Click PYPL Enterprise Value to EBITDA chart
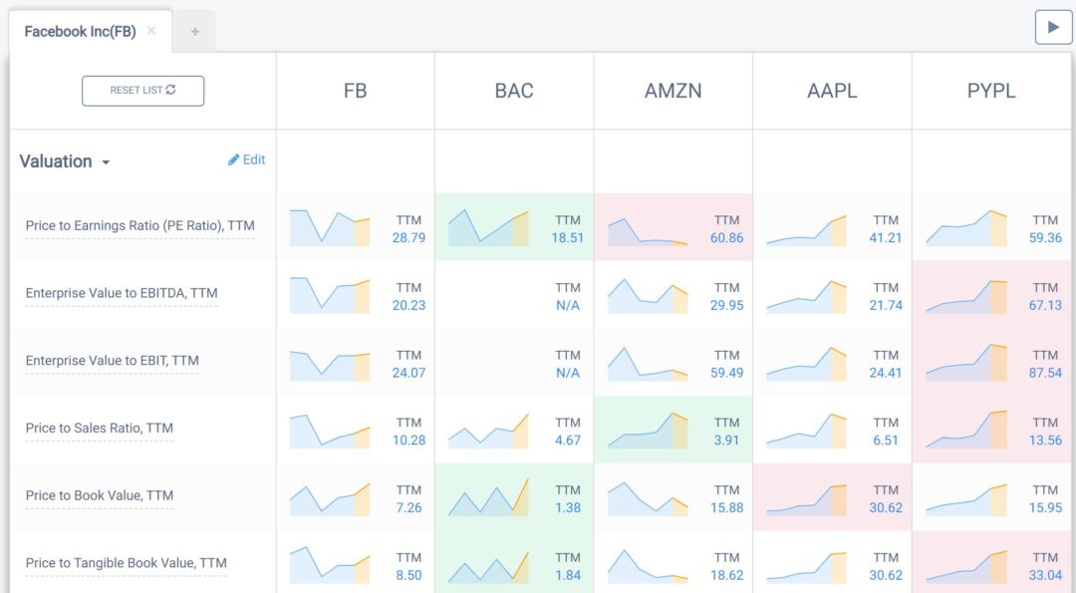 tap(966, 297)
